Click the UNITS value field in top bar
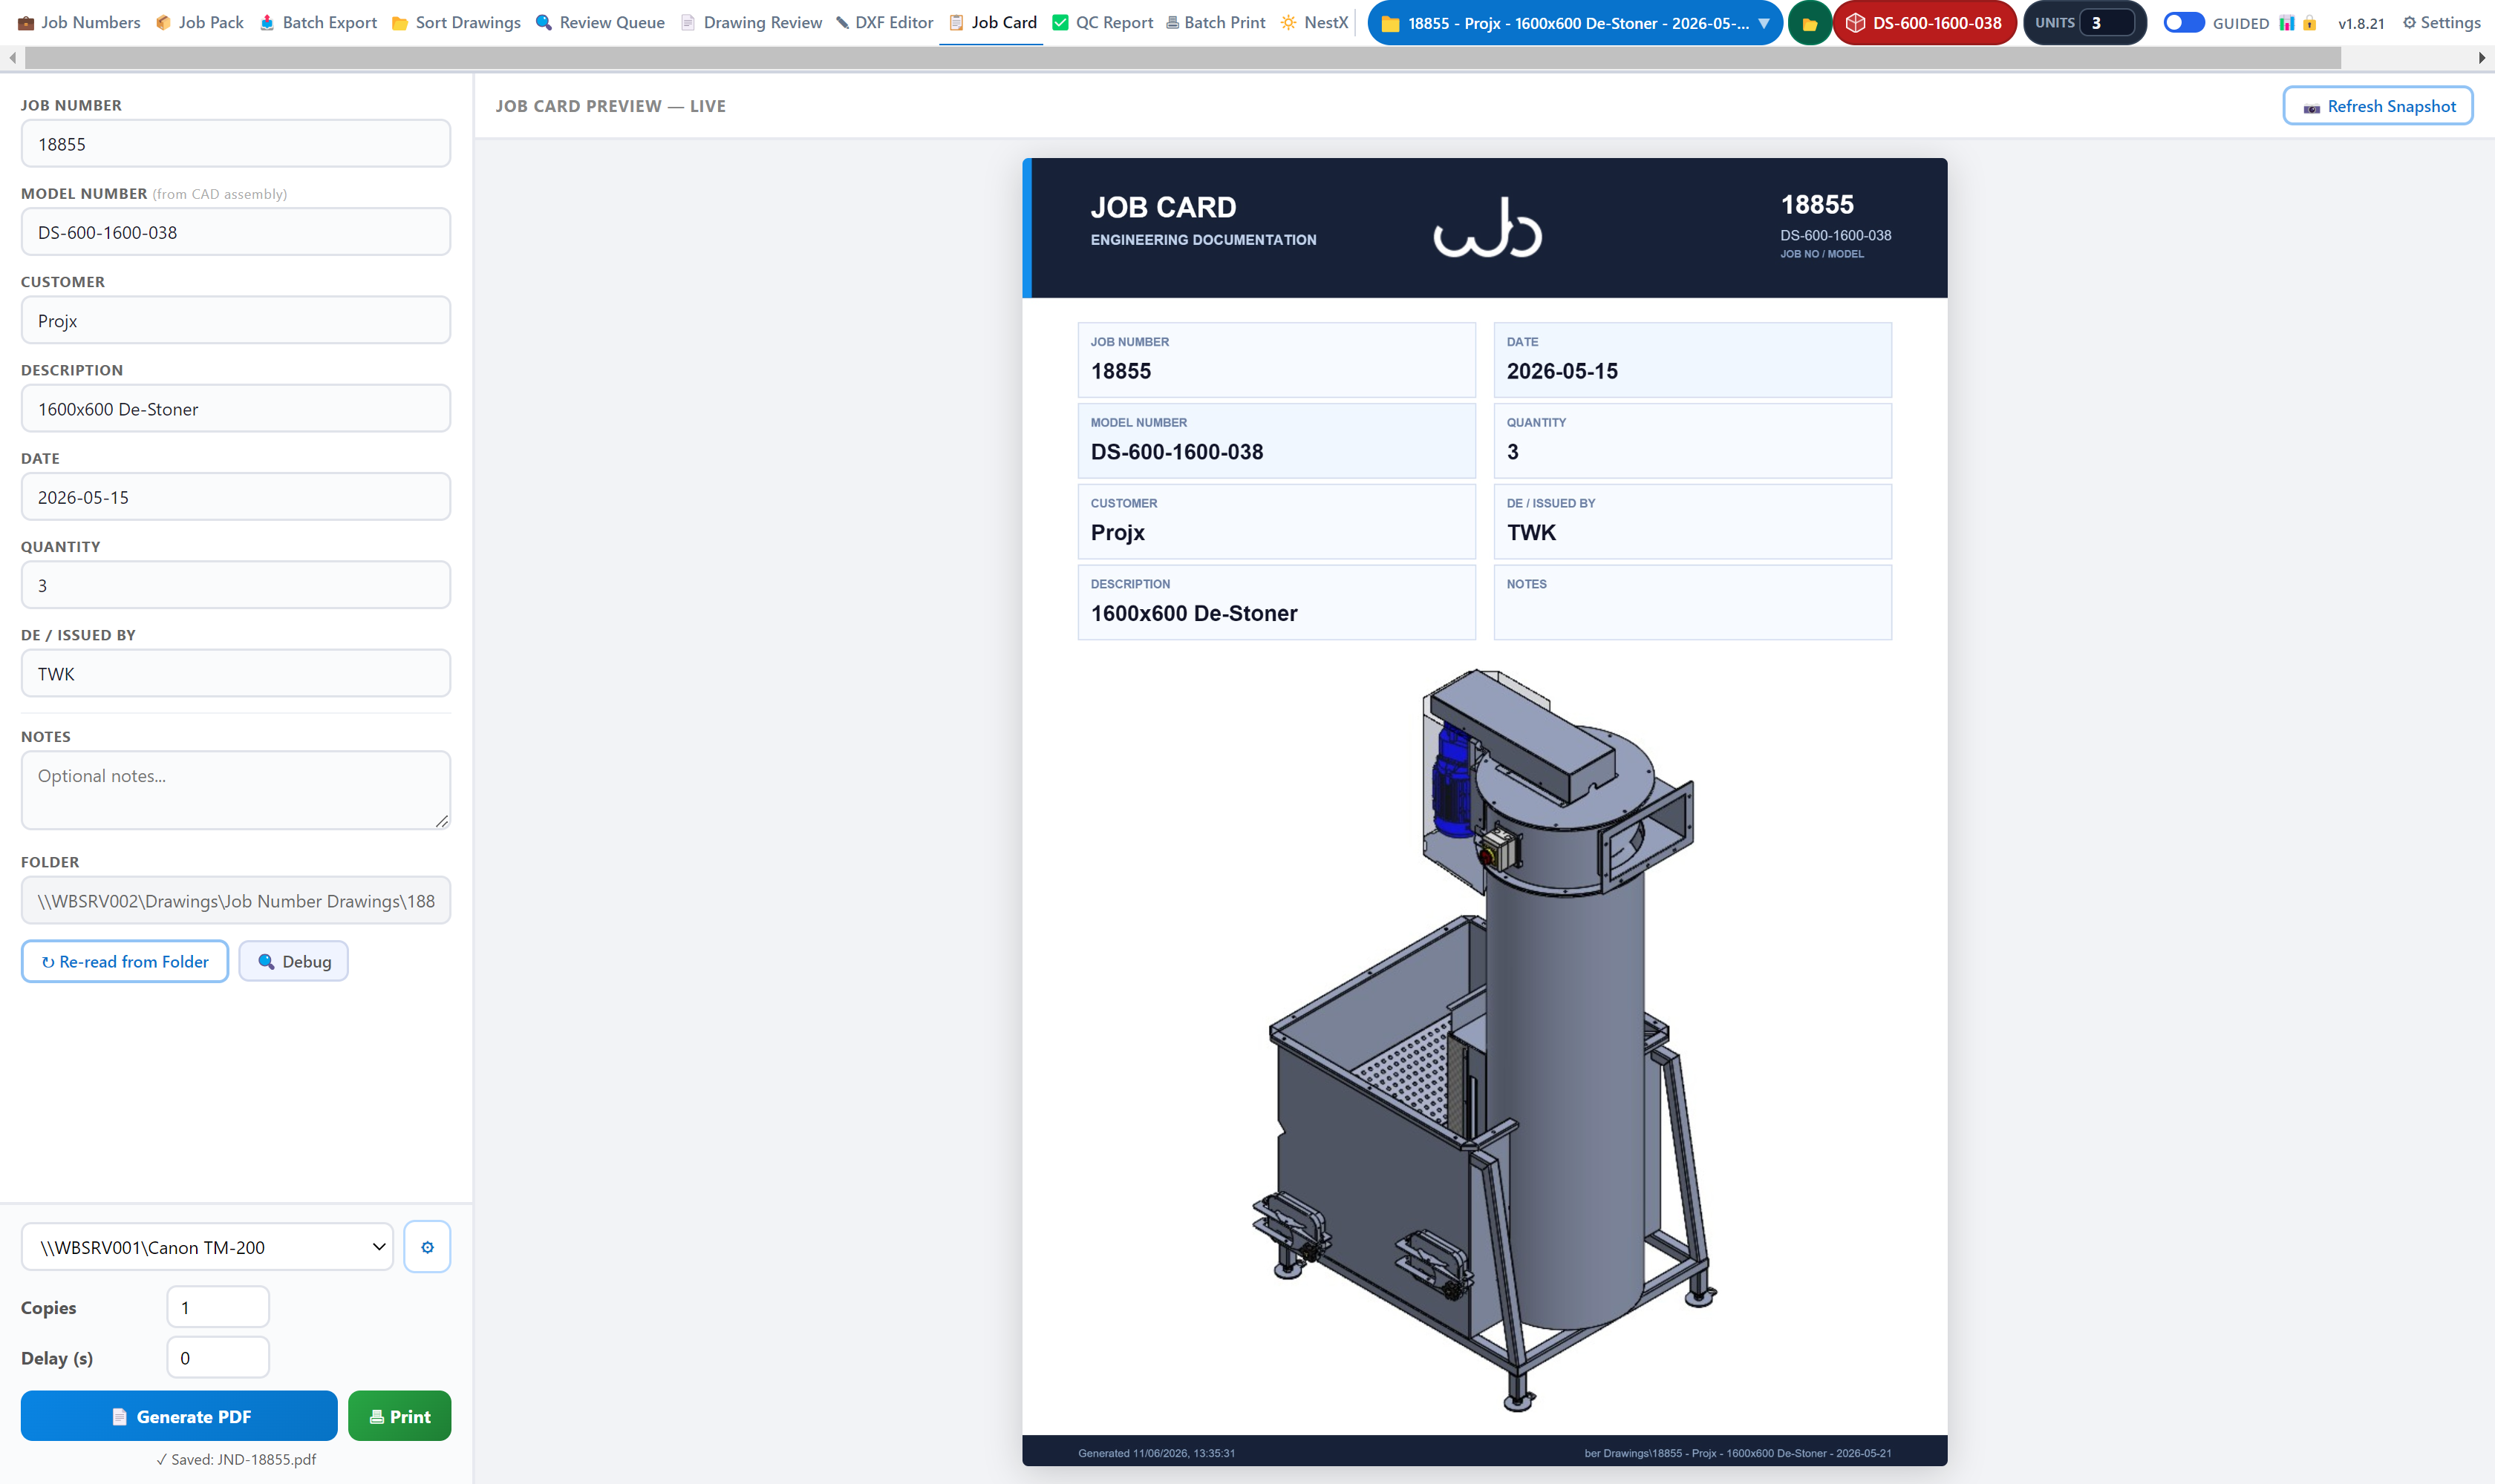The image size is (2495, 1484). (2106, 23)
